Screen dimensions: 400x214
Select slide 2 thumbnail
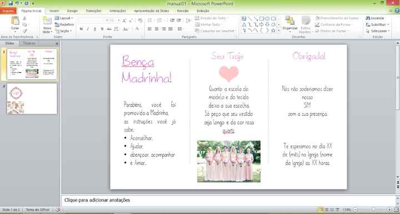(x=32, y=99)
